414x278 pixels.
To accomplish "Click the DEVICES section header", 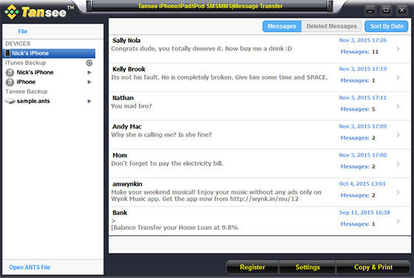I will [x=18, y=44].
